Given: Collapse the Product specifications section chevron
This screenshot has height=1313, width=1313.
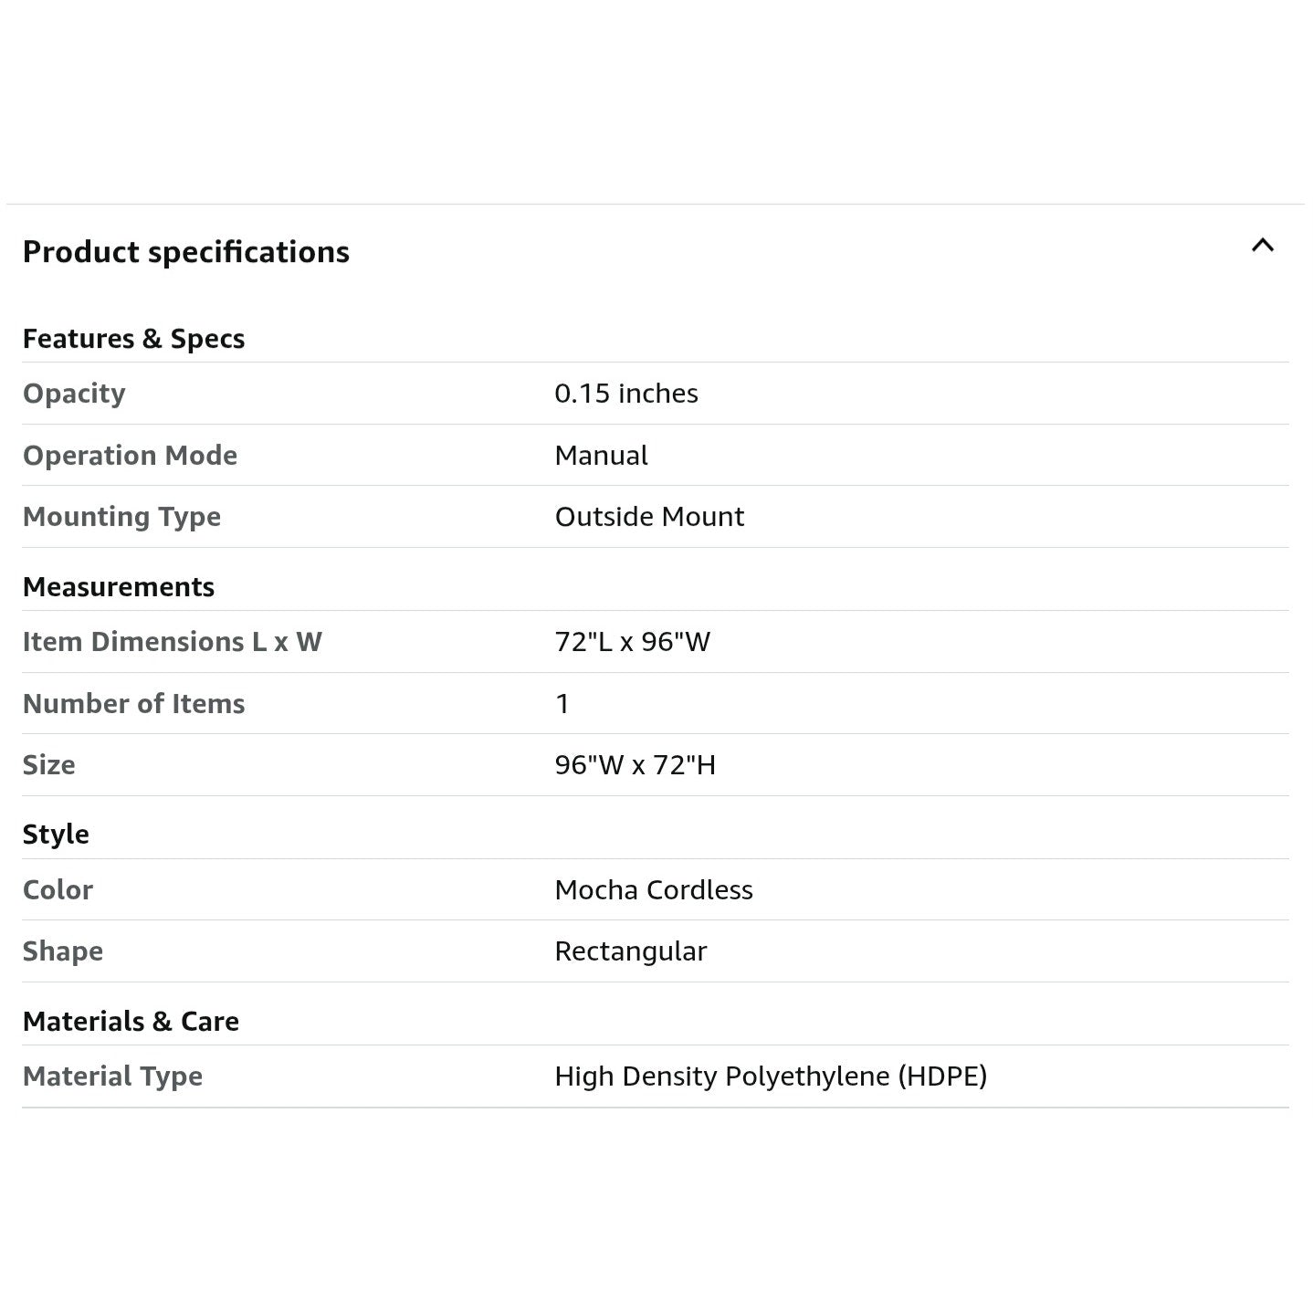Looking at the screenshot, I should pyautogui.click(x=1262, y=245).
